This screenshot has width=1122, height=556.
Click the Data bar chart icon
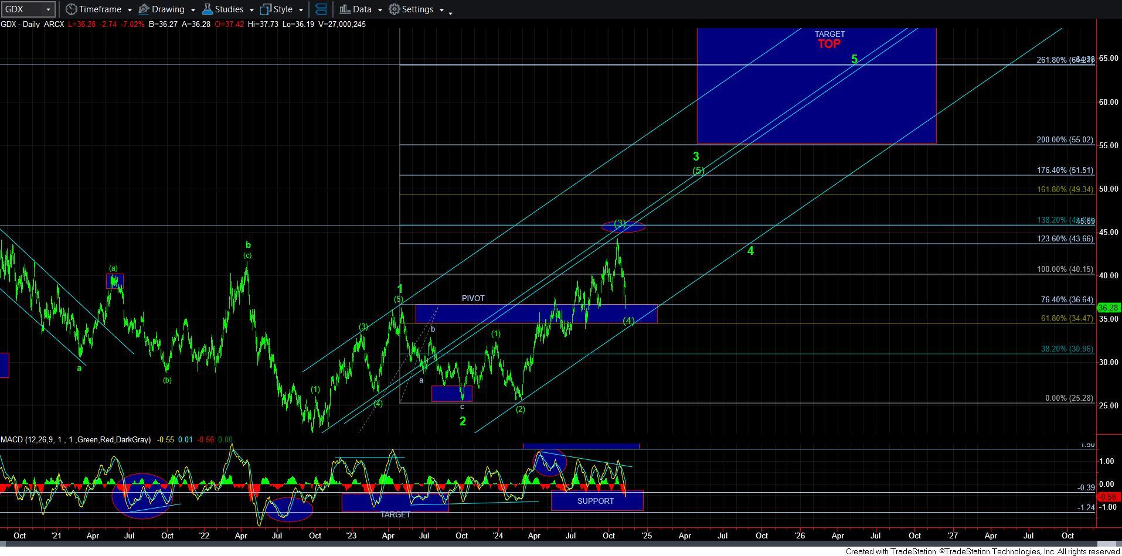(x=345, y=9)
